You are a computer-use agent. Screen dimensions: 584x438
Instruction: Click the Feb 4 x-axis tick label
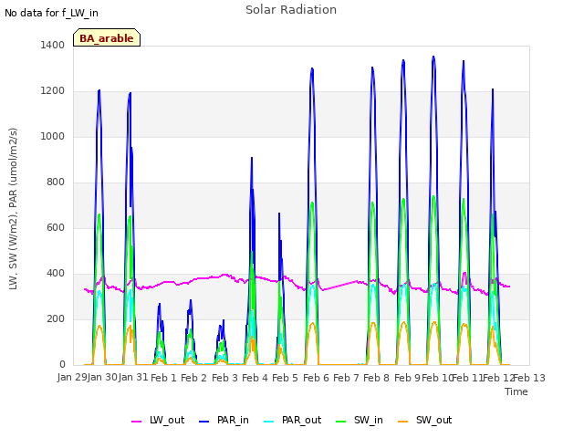tap(255, 378)
